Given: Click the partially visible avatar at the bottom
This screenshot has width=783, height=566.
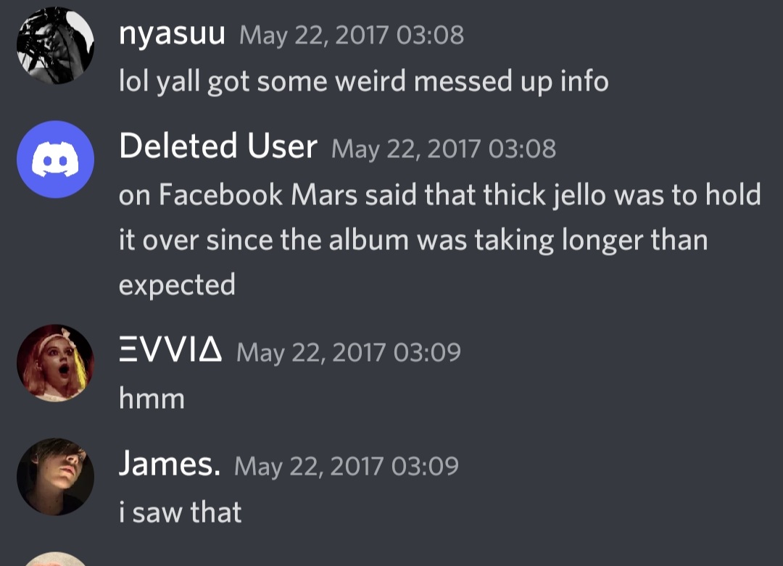Looking at the screenshot, I should [x=55, y=559].
